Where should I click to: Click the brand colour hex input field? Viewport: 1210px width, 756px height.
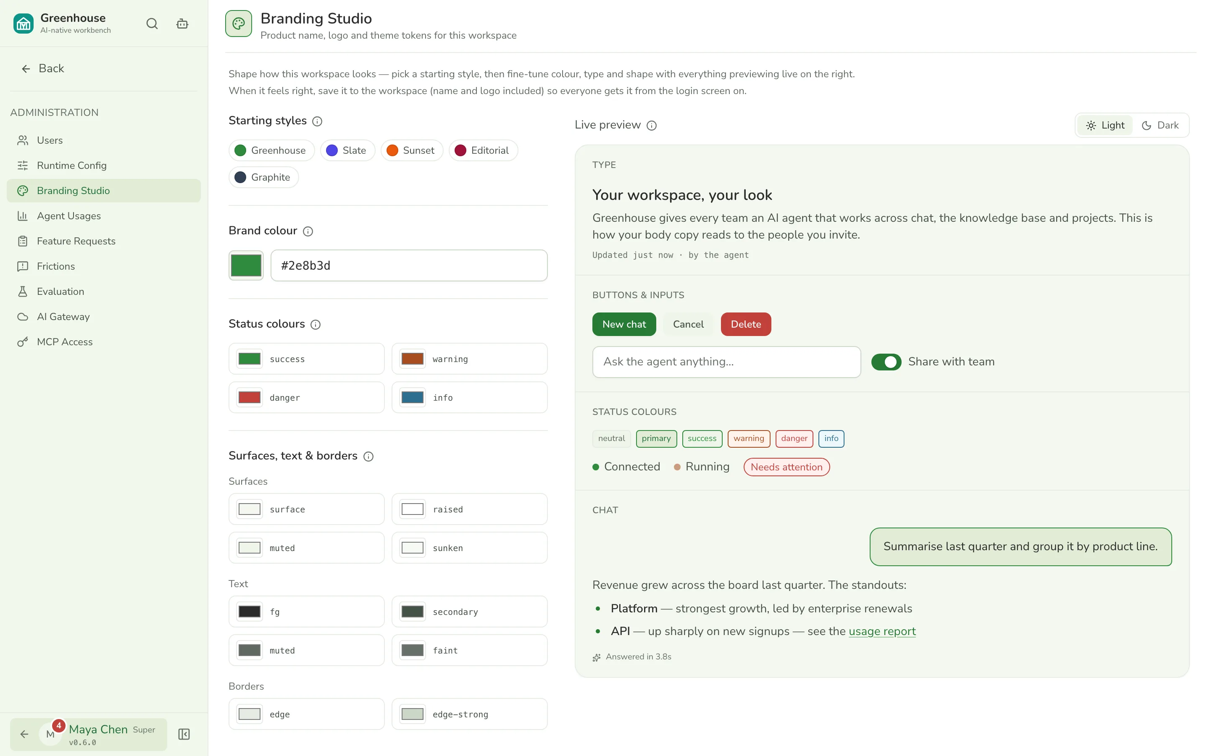coord(409,265)
